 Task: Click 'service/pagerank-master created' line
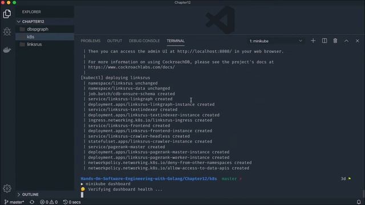point(127,147)
